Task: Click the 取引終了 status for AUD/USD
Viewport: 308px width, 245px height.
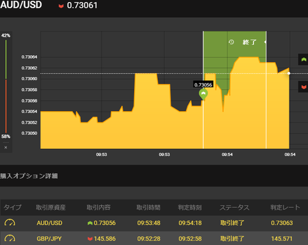Action: [x=232, y=223]
